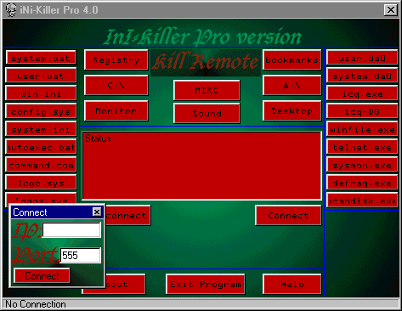The height and width of the screenshot is (311, 402).
Task: Click the win.ini button
Action: tap(41, 93)
